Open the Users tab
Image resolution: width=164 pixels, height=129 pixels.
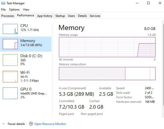point(71,16)
